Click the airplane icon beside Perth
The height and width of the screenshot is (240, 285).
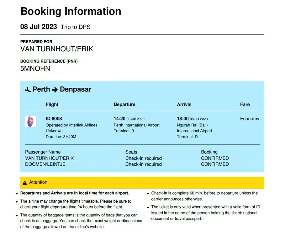[28, 90]
